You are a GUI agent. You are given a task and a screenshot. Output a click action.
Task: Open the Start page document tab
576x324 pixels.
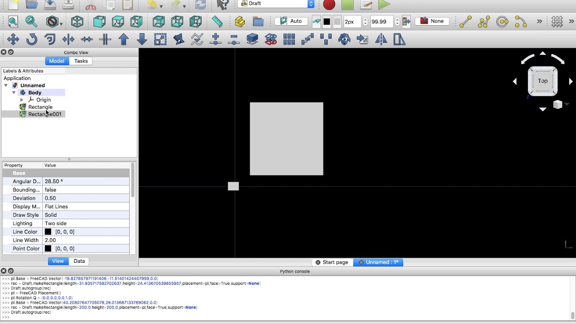(x=332, y=262)
